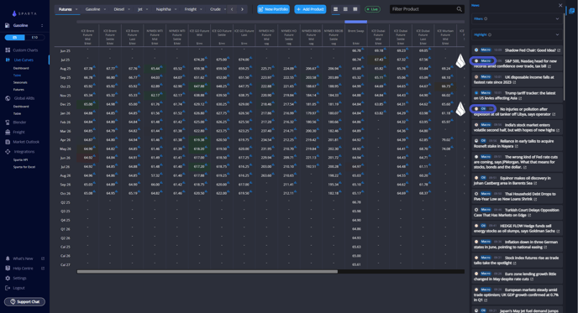The image size is (578, 313).
Task: Select the Crude tab
Action: pyautogui.click(x=215, y=9)
